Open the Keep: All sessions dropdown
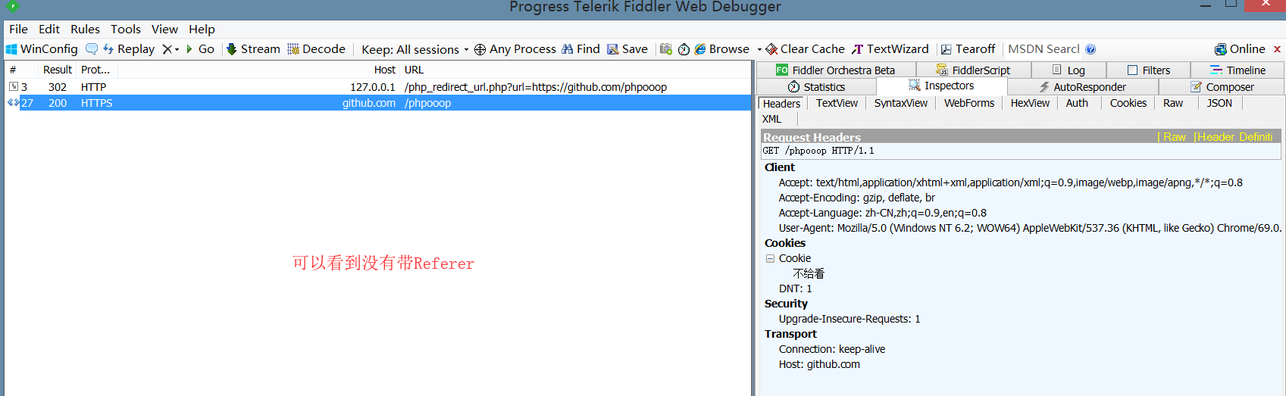The height and width of the screenshot is (396, 1286). point(415,49)
